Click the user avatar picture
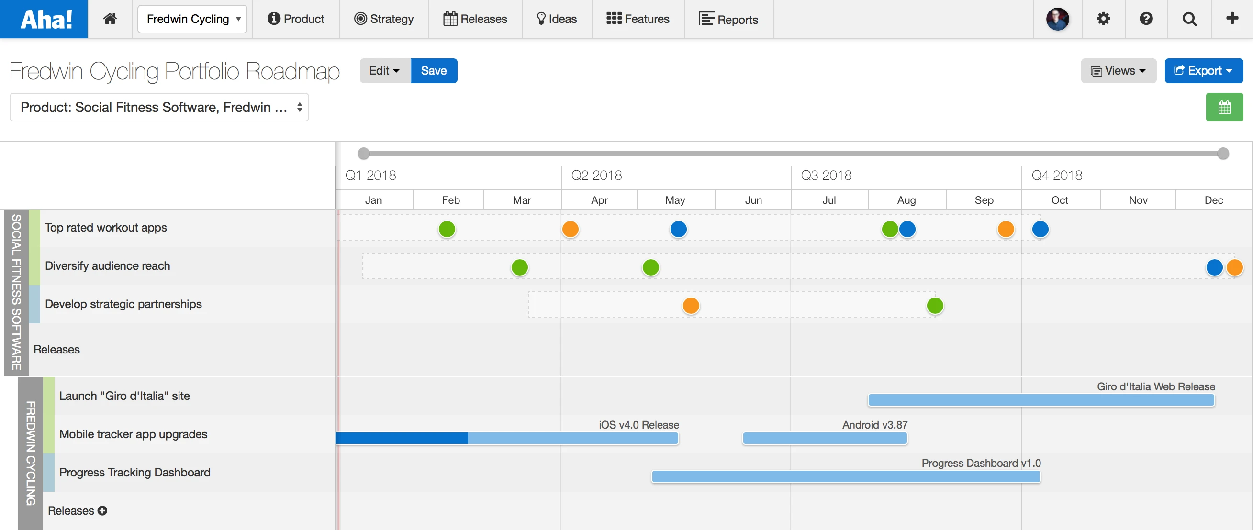 [x=1057, y=19]
